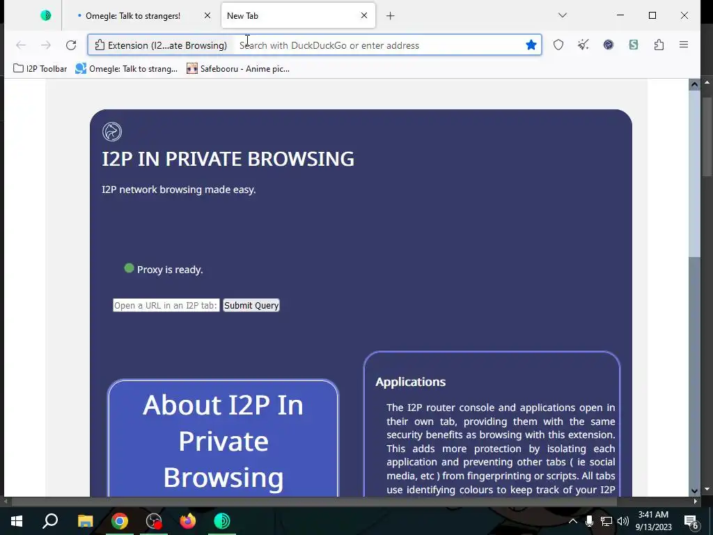The width and height of the screenshot is (713, 535).
Task: Open the I2P extension round icon
Action: click(609, 45)
